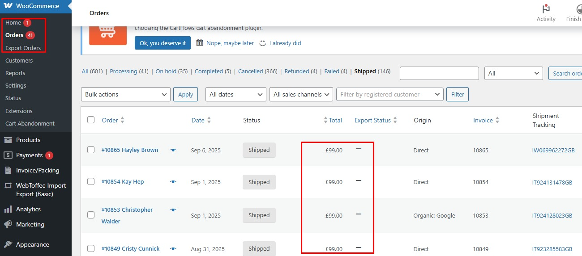Viewport: 582px width, 256px height.
Task: Click the order search text field
Action: [x=439, y=73]
